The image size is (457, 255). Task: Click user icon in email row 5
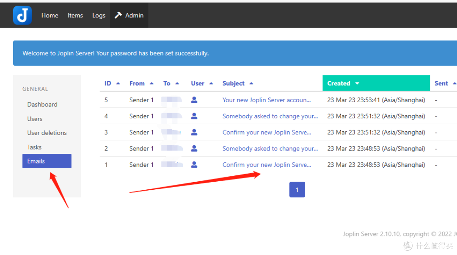(x=194, y=100)
